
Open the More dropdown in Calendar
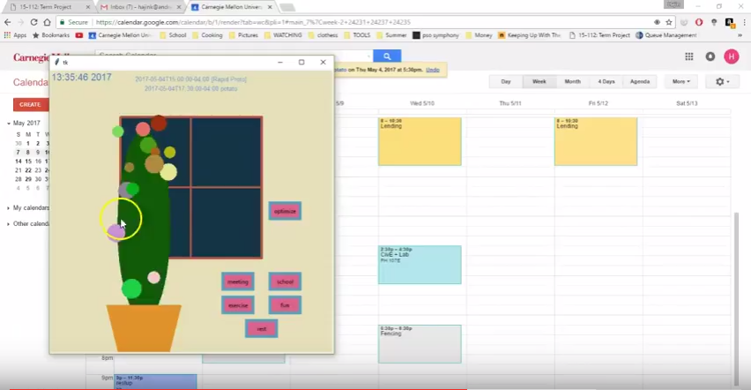click(x=680, y=81)
